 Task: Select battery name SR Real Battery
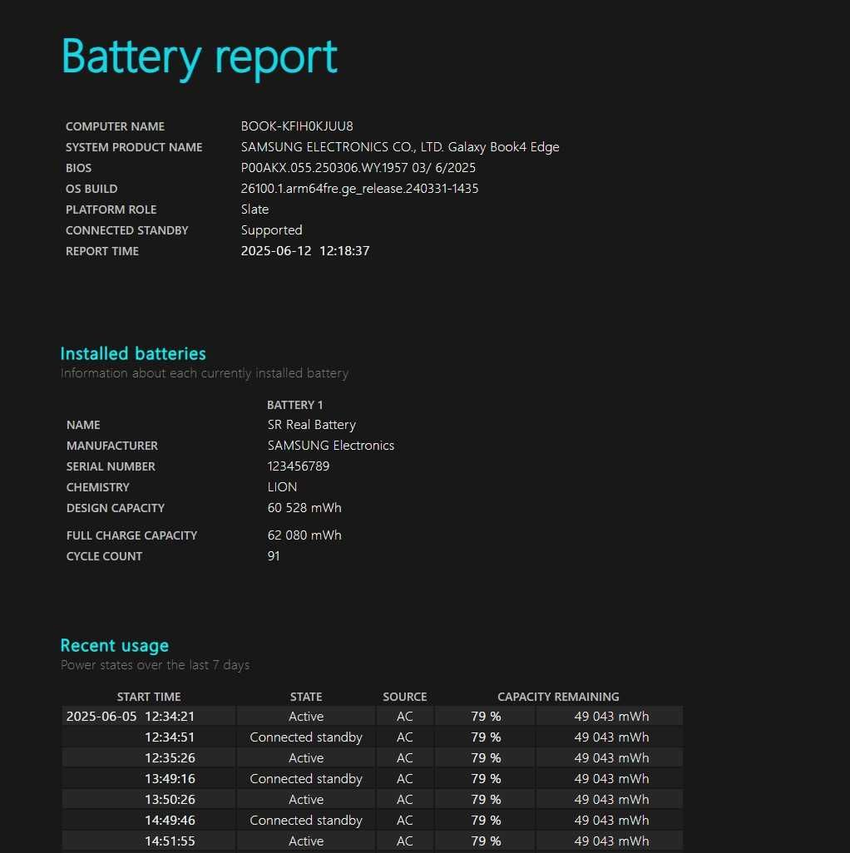[312, 425]
